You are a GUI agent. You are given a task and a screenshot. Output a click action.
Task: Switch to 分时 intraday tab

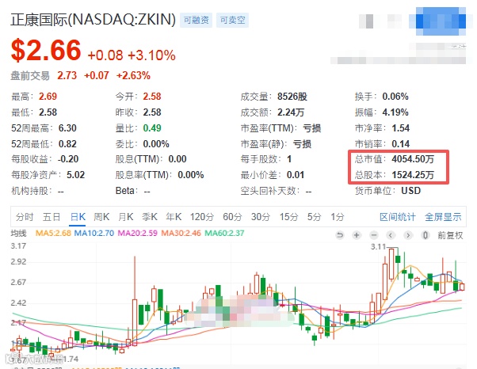[25, 217]
